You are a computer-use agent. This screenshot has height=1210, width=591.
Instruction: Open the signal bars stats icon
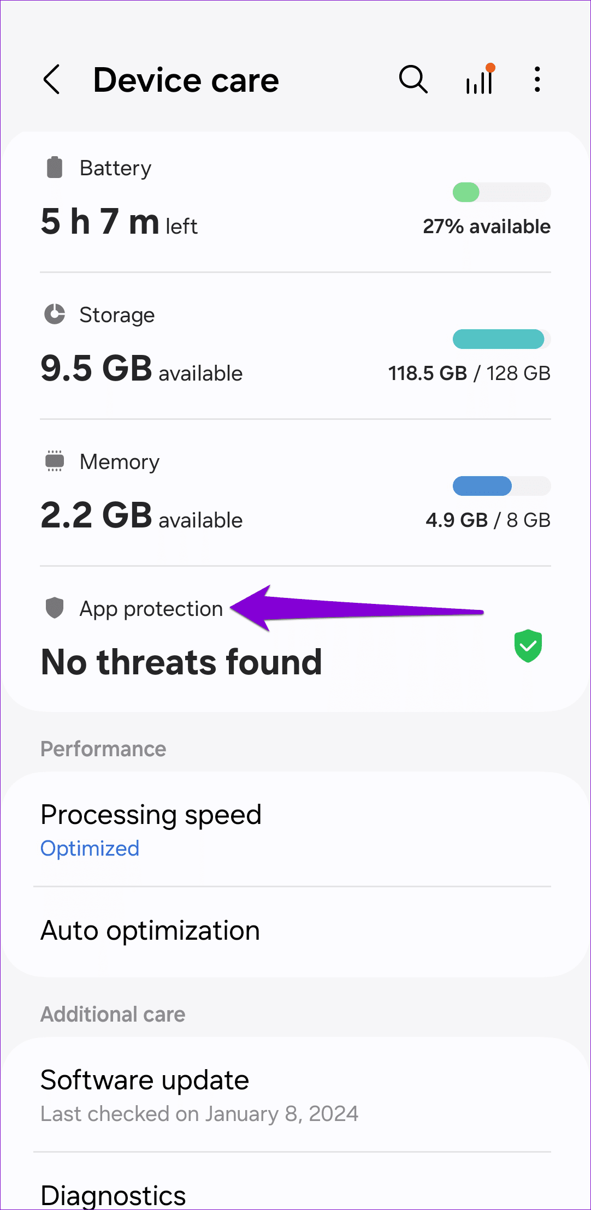480,80
